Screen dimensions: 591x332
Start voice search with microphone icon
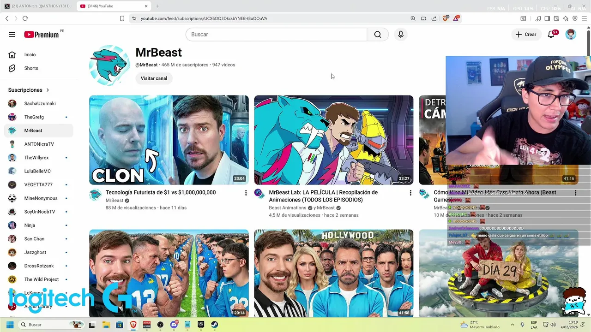[x=401, y=35]
